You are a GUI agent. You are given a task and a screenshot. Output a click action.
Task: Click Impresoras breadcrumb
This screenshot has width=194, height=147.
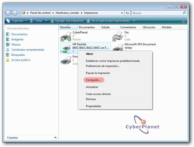(x=91, y=13)
